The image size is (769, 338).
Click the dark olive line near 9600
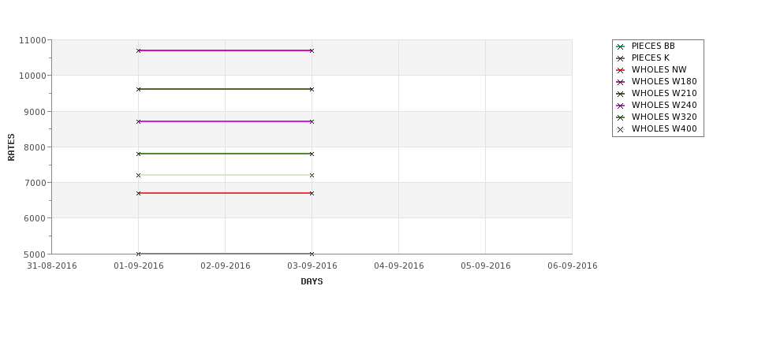[x=225, y=89]
